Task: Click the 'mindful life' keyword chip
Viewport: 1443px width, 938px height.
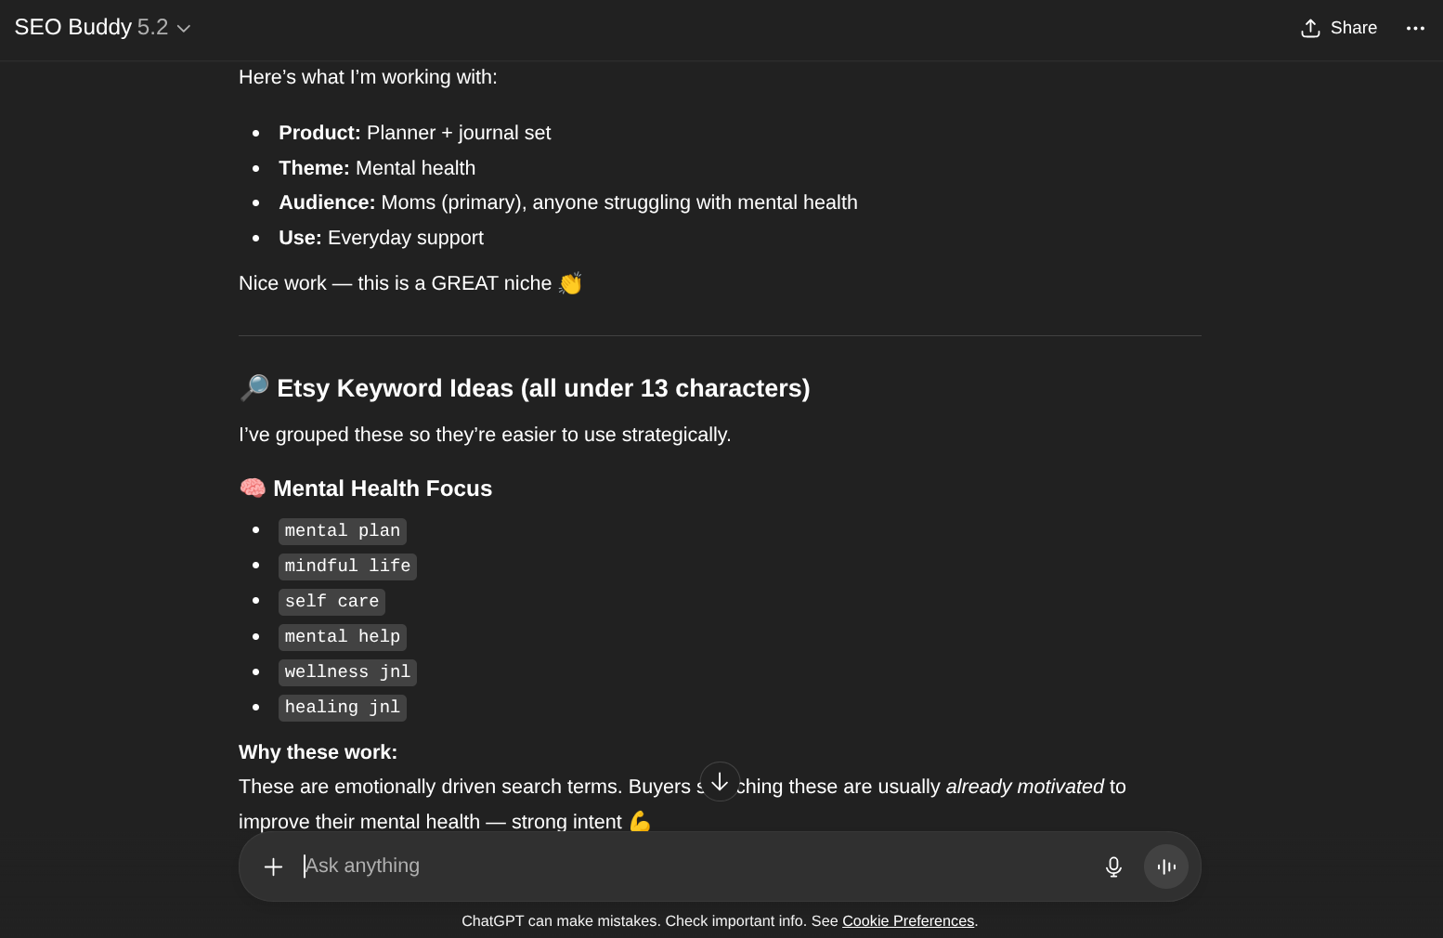Action: coord(347,567)
